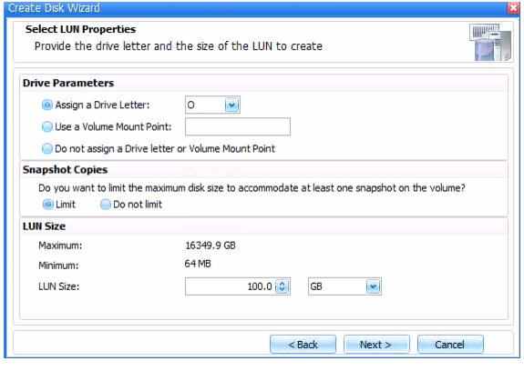
Task: Click the Volume Mount Point text field
Action: (238, 126)
